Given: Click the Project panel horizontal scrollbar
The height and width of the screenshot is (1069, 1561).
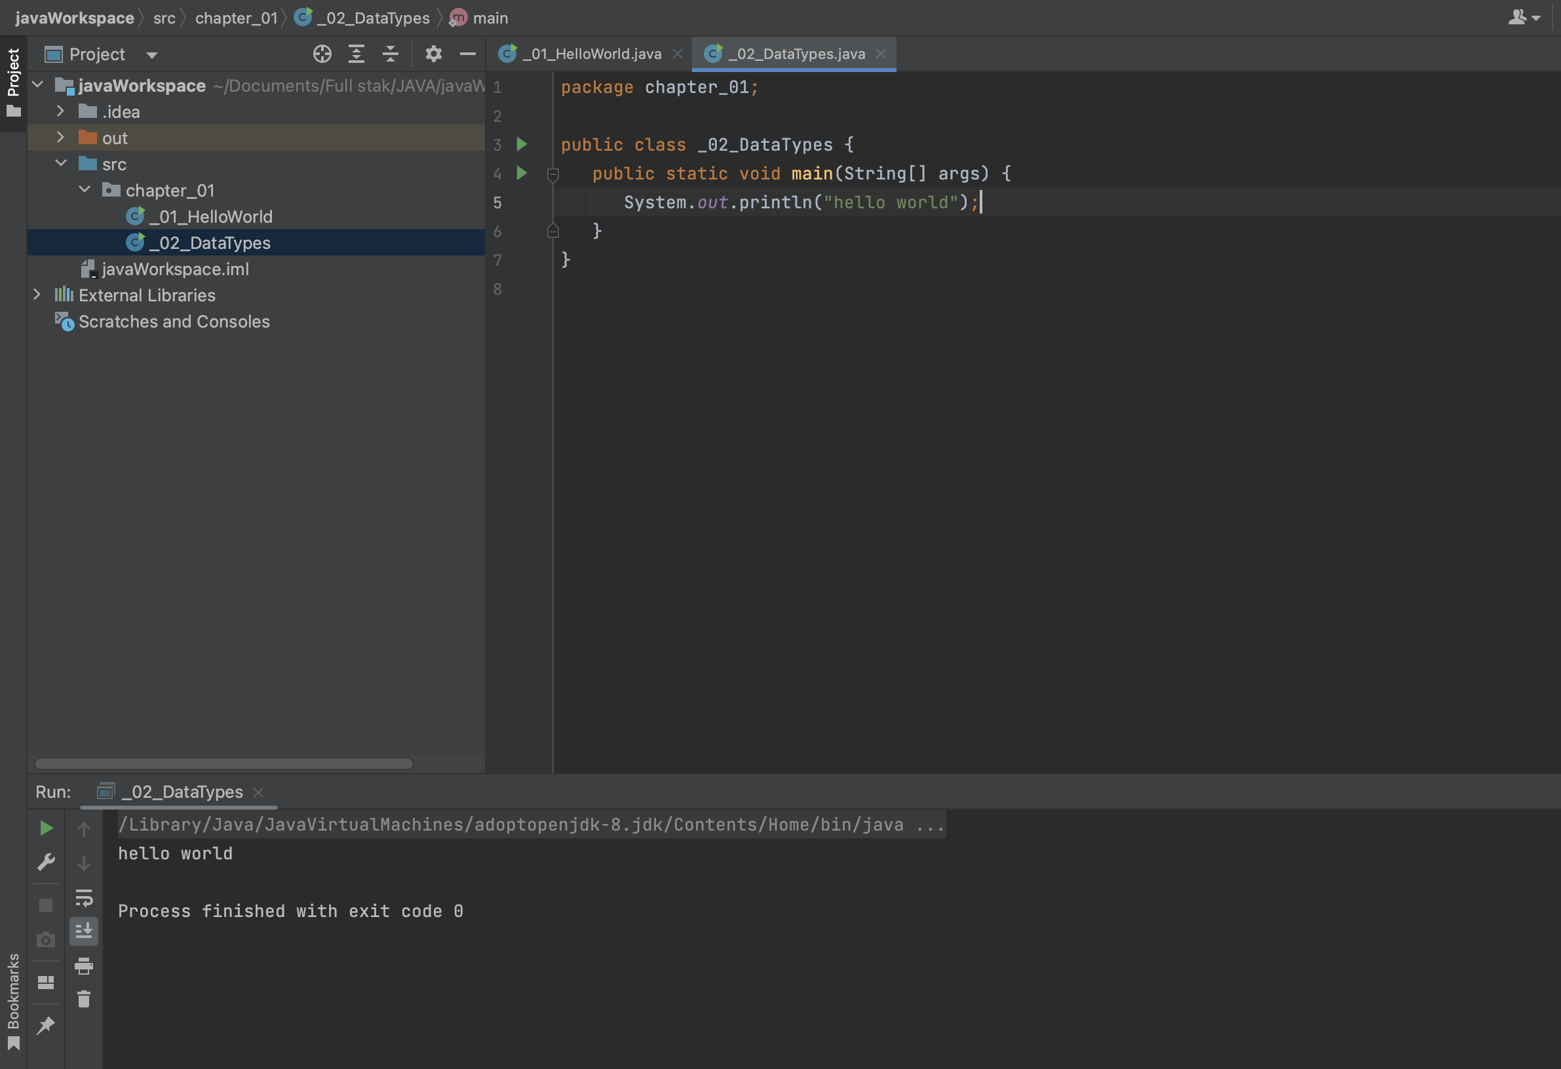Looking at the screenshot, I should click(x=223, y=764).
